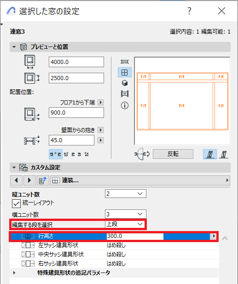Click the window width field showing 4000.0
238x284 pixels.
(x=76, y=62)
